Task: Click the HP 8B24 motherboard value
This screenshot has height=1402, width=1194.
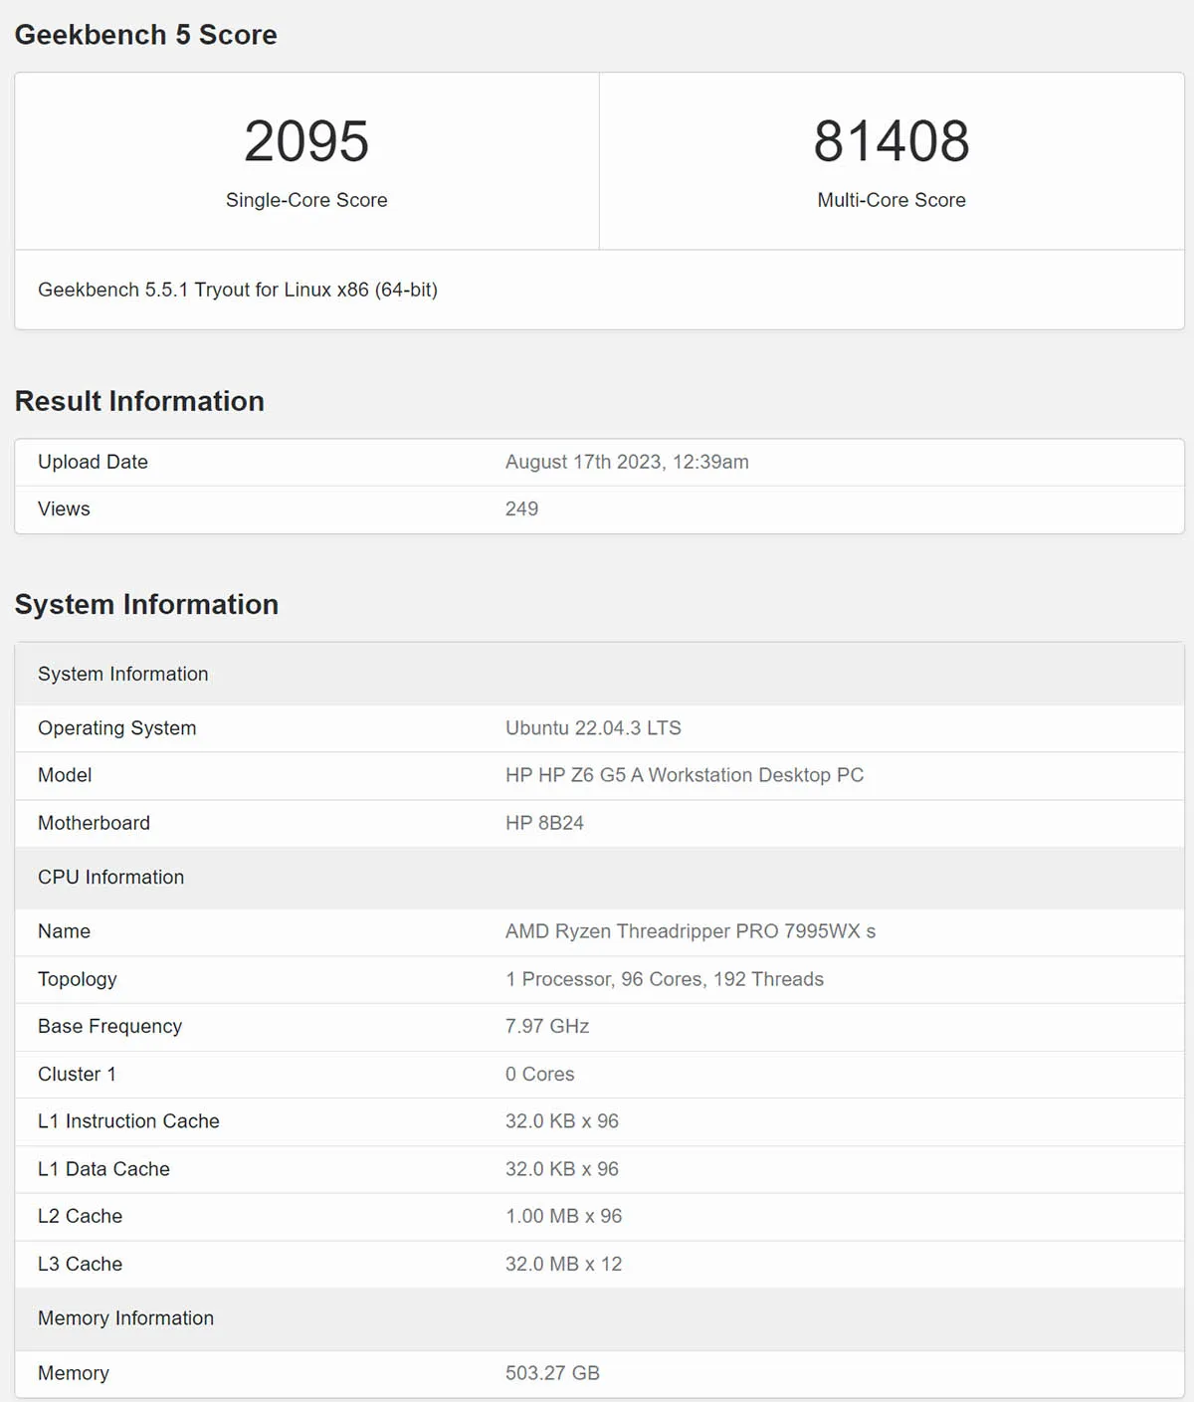Action: pyautogui.click(x=544, y=823)
